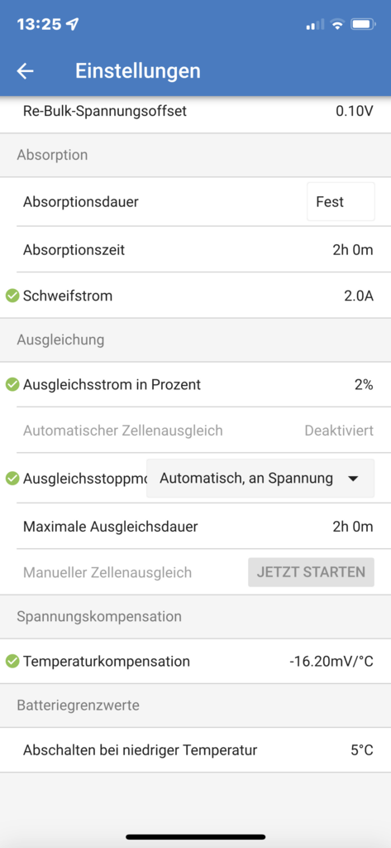
Task: Open Abschalten bei niedriger Temperatur setting
Action: click(x=195, y=750)
